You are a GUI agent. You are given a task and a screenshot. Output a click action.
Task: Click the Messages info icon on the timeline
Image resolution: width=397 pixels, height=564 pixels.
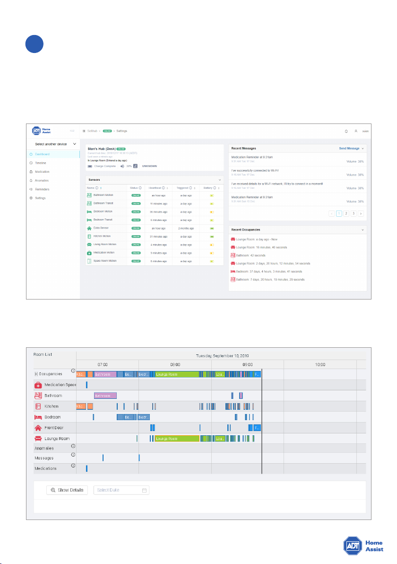pyautogui.click(x=73, y=455)
